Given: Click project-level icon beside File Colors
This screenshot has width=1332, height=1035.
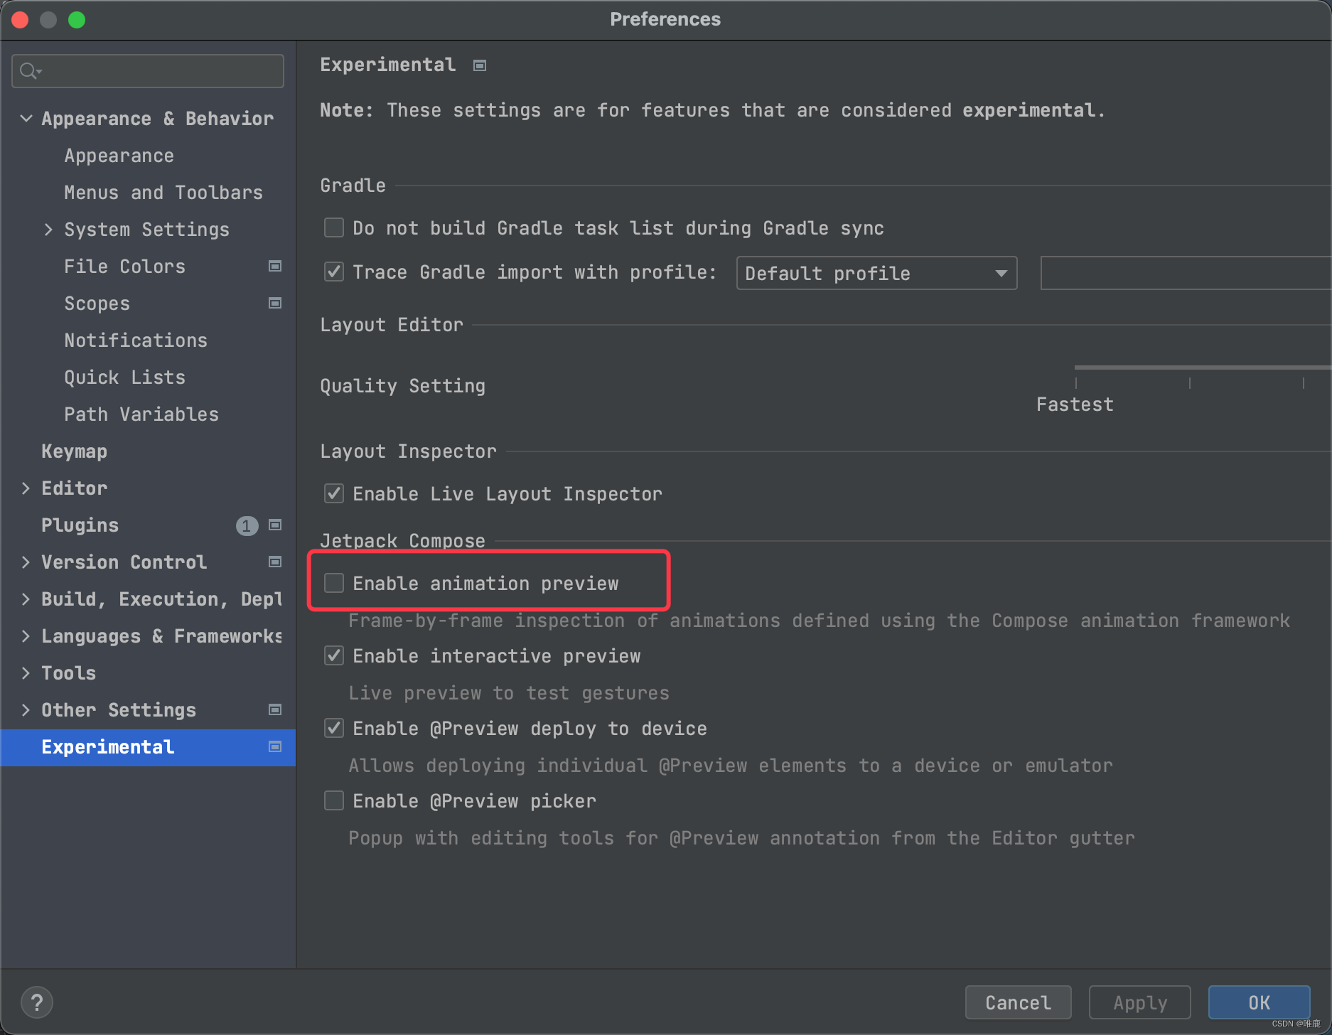Looking at the screenshot, I should pos(275,266).
